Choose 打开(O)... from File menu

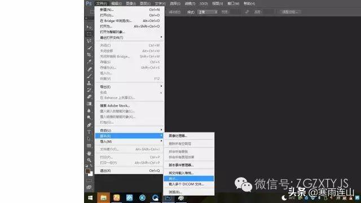coord(129,15)
